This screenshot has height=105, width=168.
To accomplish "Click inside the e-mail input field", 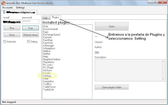I will [12, 22].
